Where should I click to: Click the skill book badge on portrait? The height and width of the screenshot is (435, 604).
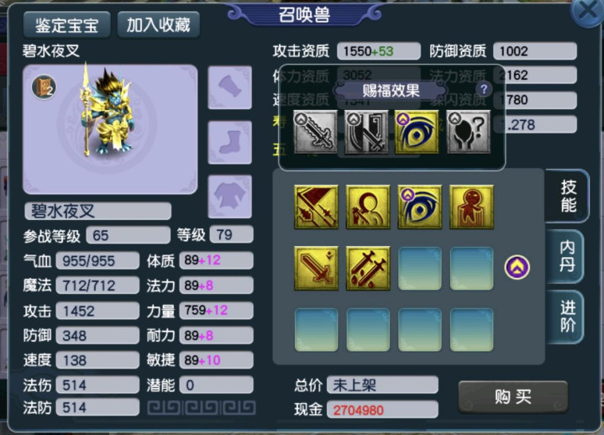click(x=44, y=87)
